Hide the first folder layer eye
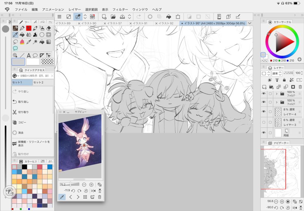The width and height of the screenshot is (304, 211). pyautogui.click(x=264, y=94)
